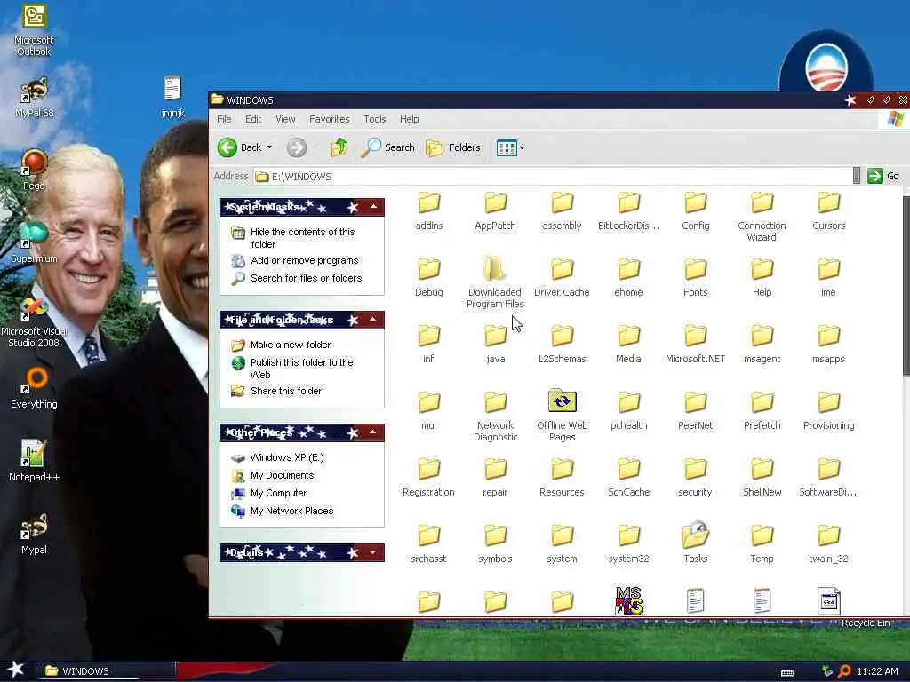Select the Offline Web Pages folder

click(x=562, y=415)
